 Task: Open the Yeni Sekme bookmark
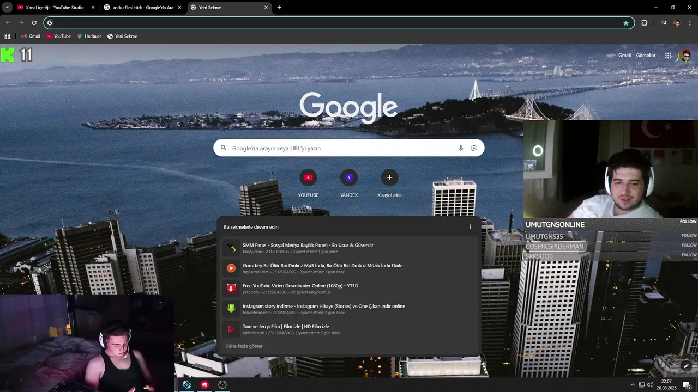click(x=122, y=36)
